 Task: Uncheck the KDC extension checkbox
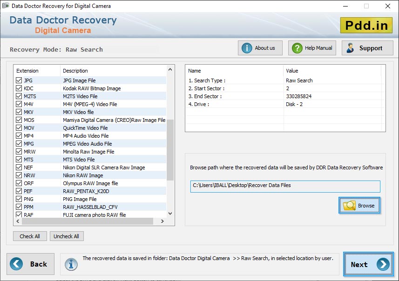point(19,88)
